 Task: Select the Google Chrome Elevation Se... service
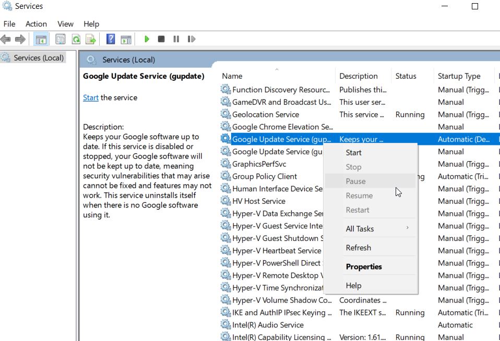tap(282, 127)
